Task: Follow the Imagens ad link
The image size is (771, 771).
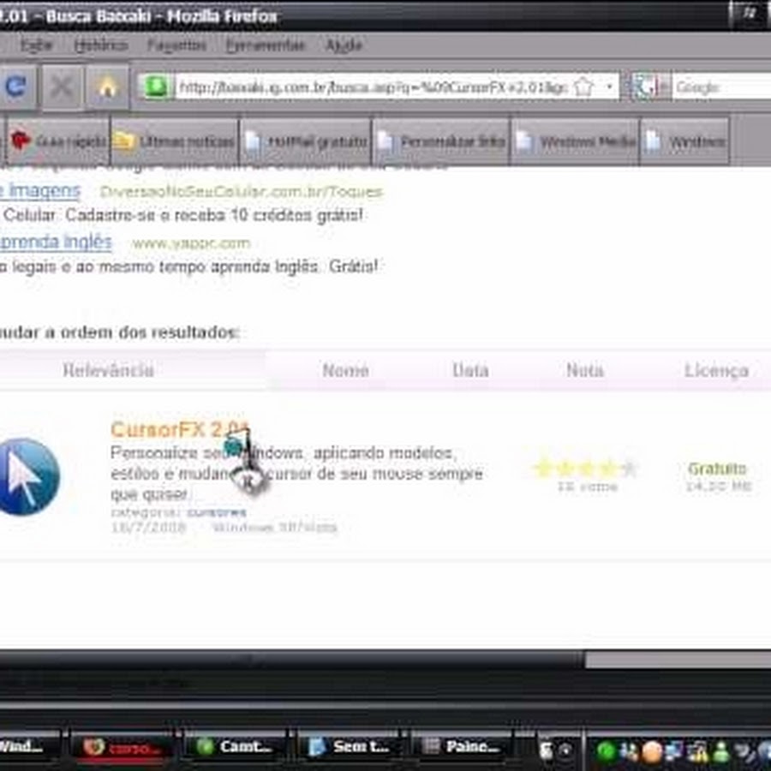Action: 40,191
